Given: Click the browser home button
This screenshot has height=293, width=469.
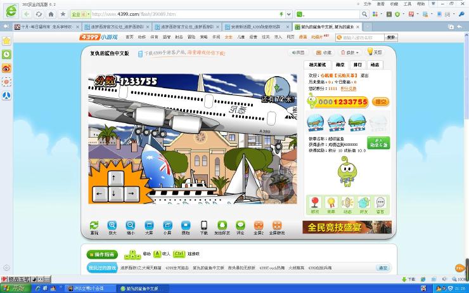Looking at the screenshot, I should (x=51, y=14).
